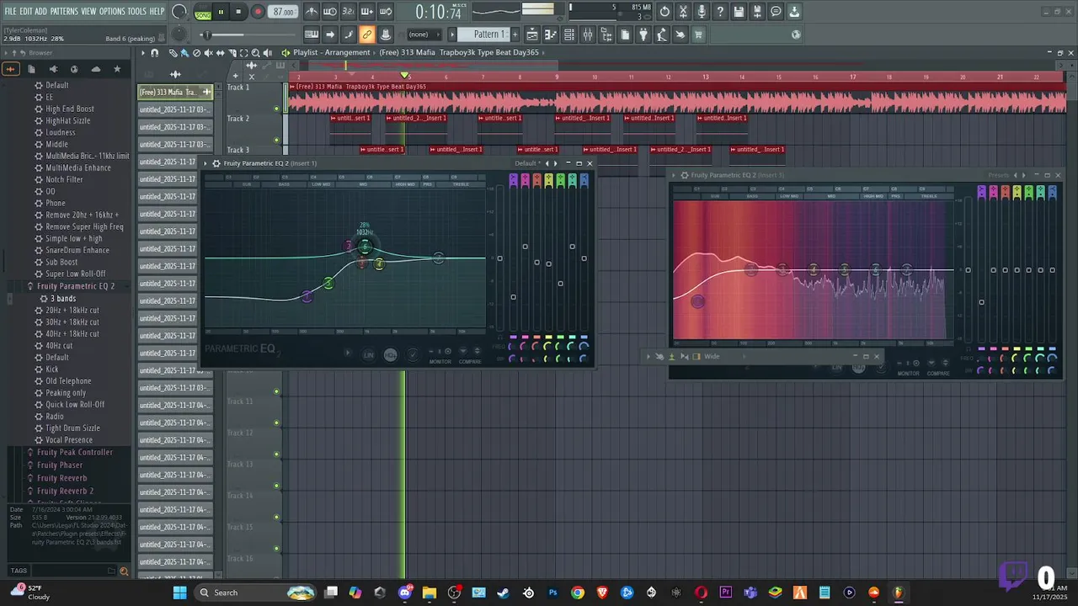This screenshot has height=606, width=1078.
Task: Select the playlist mute tool
Action: click(x=209, y=52)
